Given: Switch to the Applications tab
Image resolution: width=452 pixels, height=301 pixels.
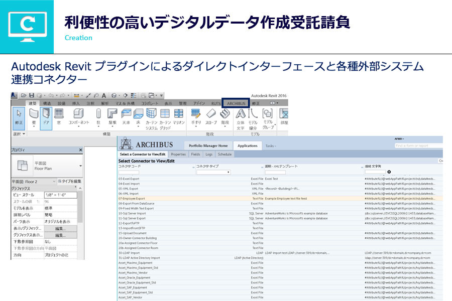Looking at the screenshot, I should [247, 146].
